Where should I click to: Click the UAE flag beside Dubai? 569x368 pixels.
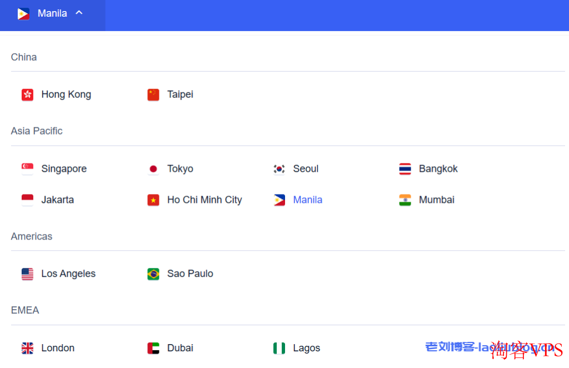pyautogui.click(x=153, y=348)
